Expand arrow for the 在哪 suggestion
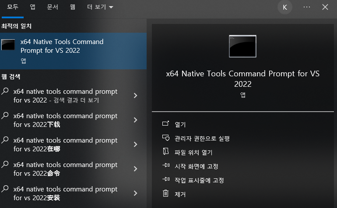The width and height of the screenshot is (337, 208). click(x=135, y=144)
